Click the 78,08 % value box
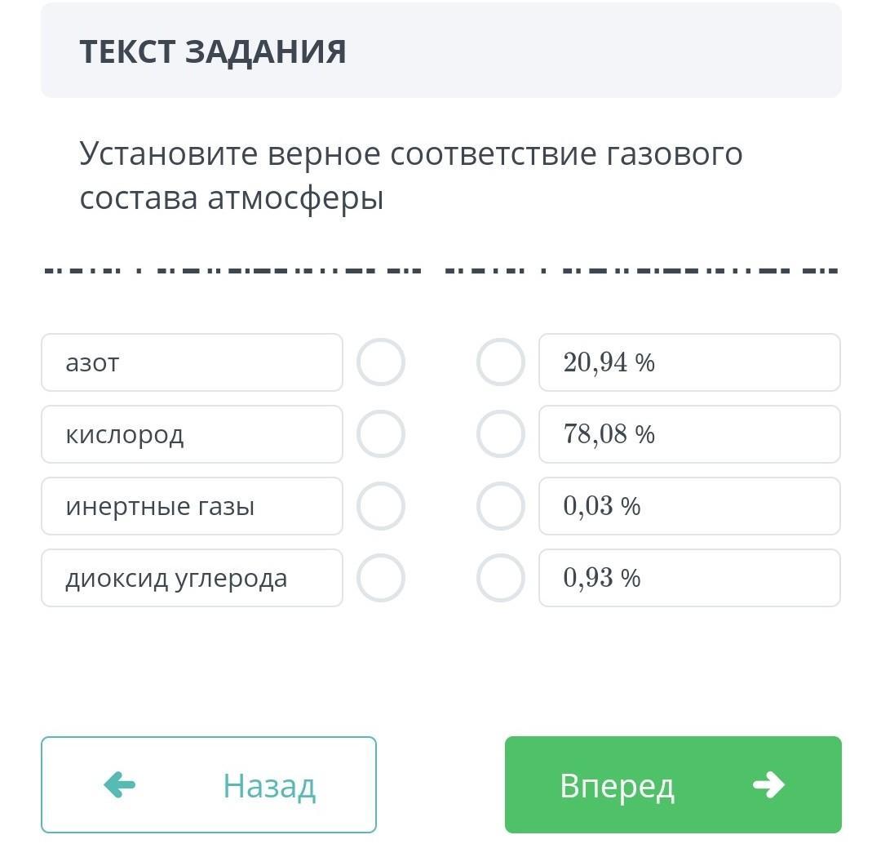Screen dimensions: 881x866 689,434
